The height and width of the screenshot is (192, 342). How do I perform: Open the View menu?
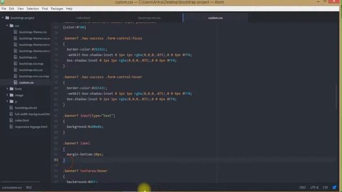click(x=20, y=9)
